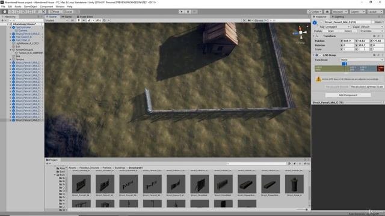The image size is (385, 216).
Task: Open the Collab dropdown
Action: click(x=315, y=11)
